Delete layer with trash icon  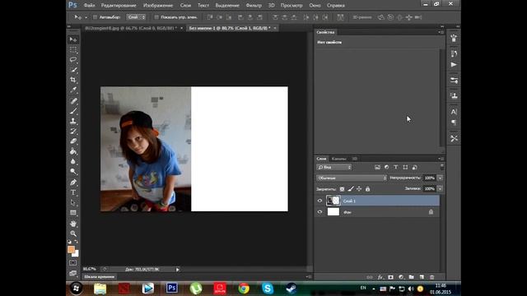click(x=432, y=277)
